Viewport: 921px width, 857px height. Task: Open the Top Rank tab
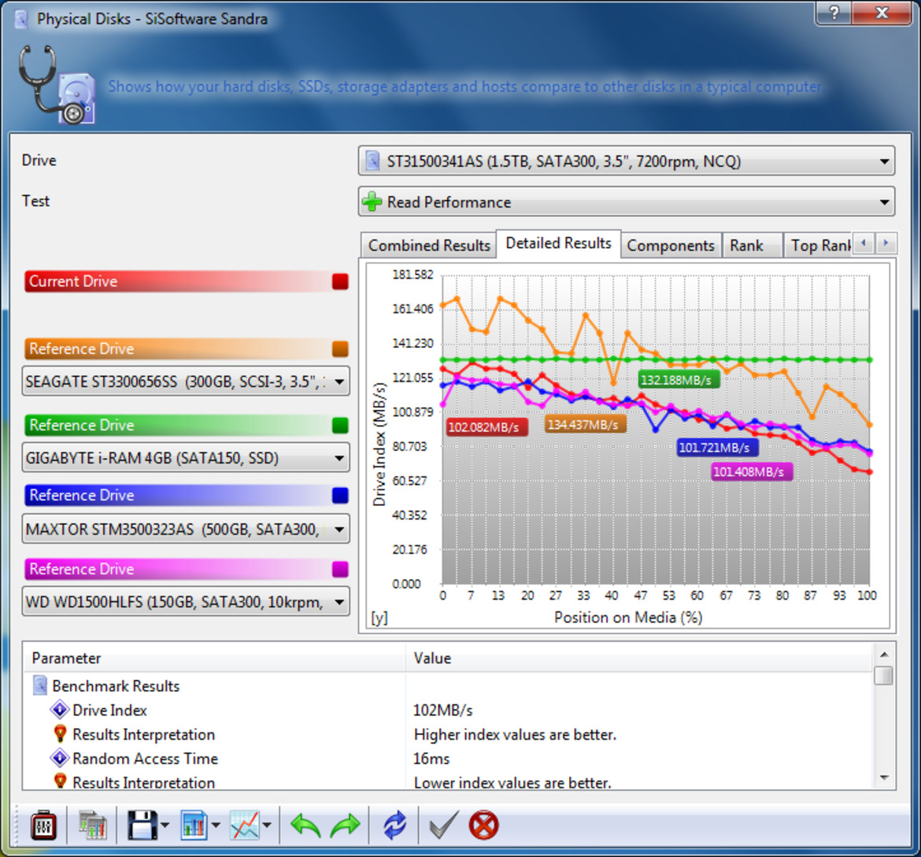(819, 246)
